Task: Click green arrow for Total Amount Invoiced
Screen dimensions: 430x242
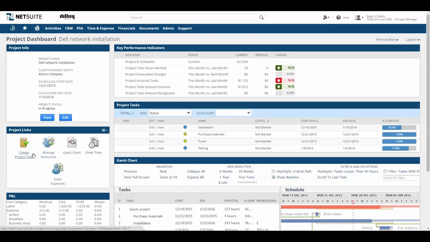Action: point(278,87)
